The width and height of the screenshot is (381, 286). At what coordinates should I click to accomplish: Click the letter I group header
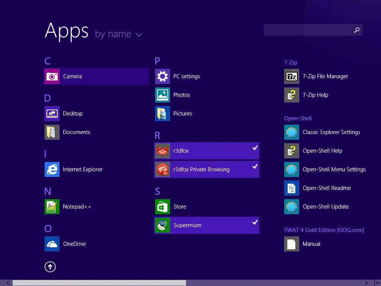[45, 154]
